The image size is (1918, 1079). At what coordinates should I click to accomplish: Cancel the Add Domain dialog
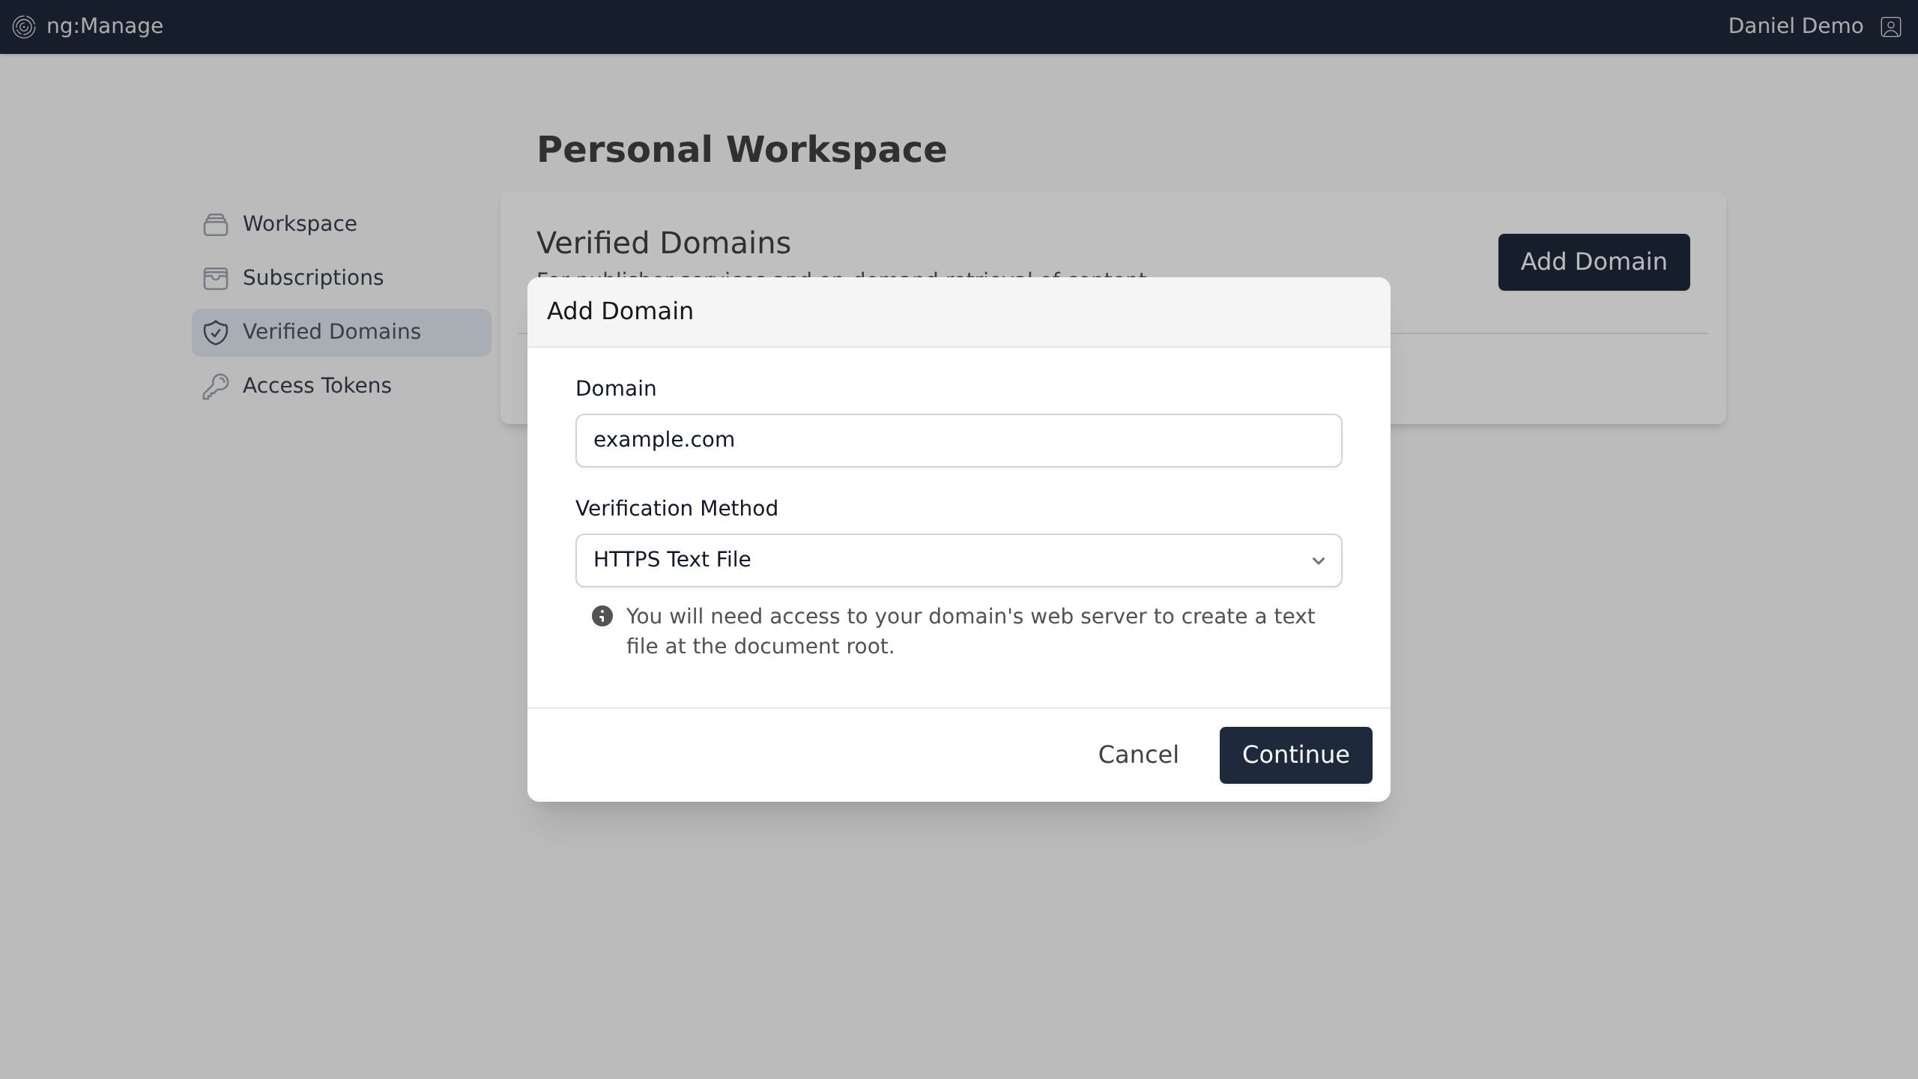pos(1138,755)
